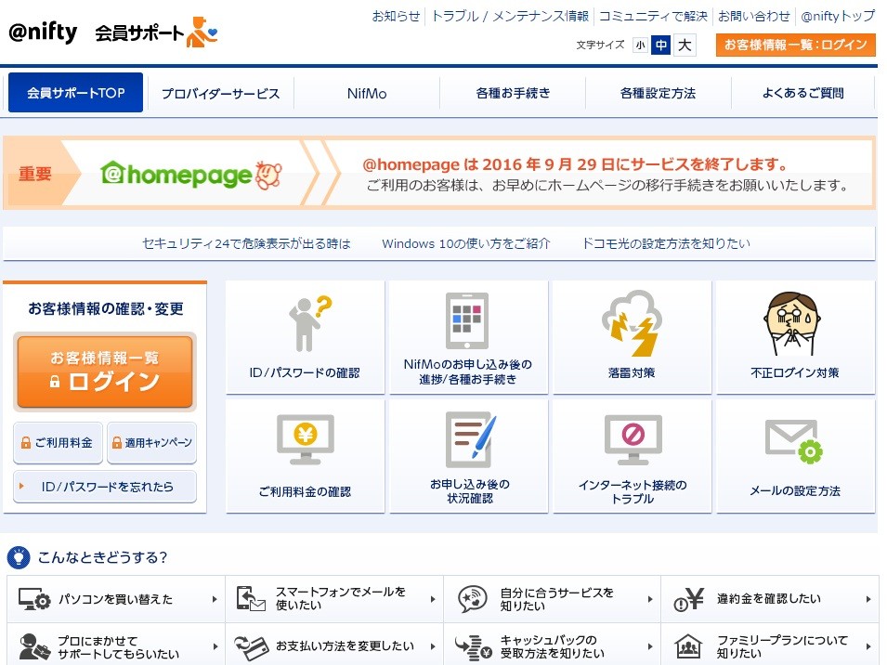This screenshot has height=665, width=887.
Task: Expand arrow on お支払い方法を変更したい row
Action: (x=433, y=646)
